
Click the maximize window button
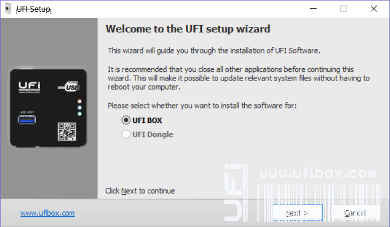[x=343, y=9]
